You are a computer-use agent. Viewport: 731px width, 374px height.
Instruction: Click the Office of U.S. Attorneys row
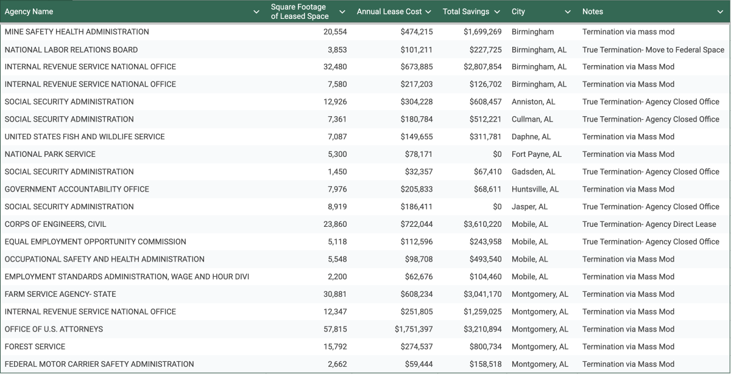[x=54, y=329]
